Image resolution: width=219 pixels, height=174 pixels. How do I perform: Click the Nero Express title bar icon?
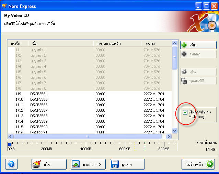point(4,6)
